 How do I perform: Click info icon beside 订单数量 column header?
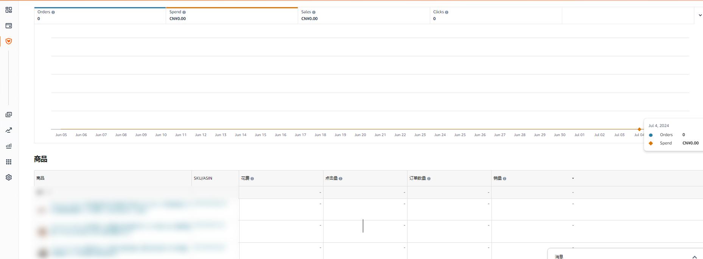tap(429, 178)
